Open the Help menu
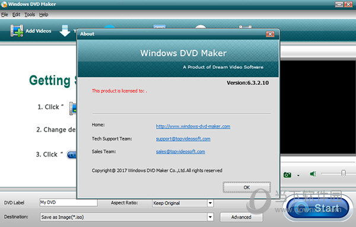This screenshot has width=356, height=227. click(x=43, y=14)
